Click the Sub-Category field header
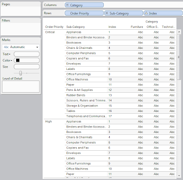 [75, 27]
